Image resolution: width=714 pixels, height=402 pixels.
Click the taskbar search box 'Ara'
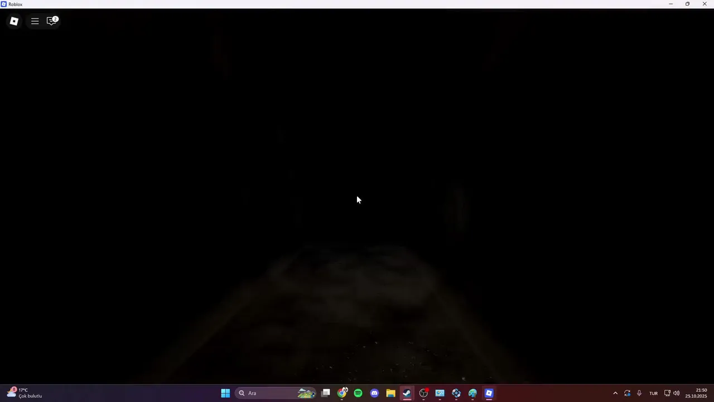pyautogui.click(x=276, y=393)
